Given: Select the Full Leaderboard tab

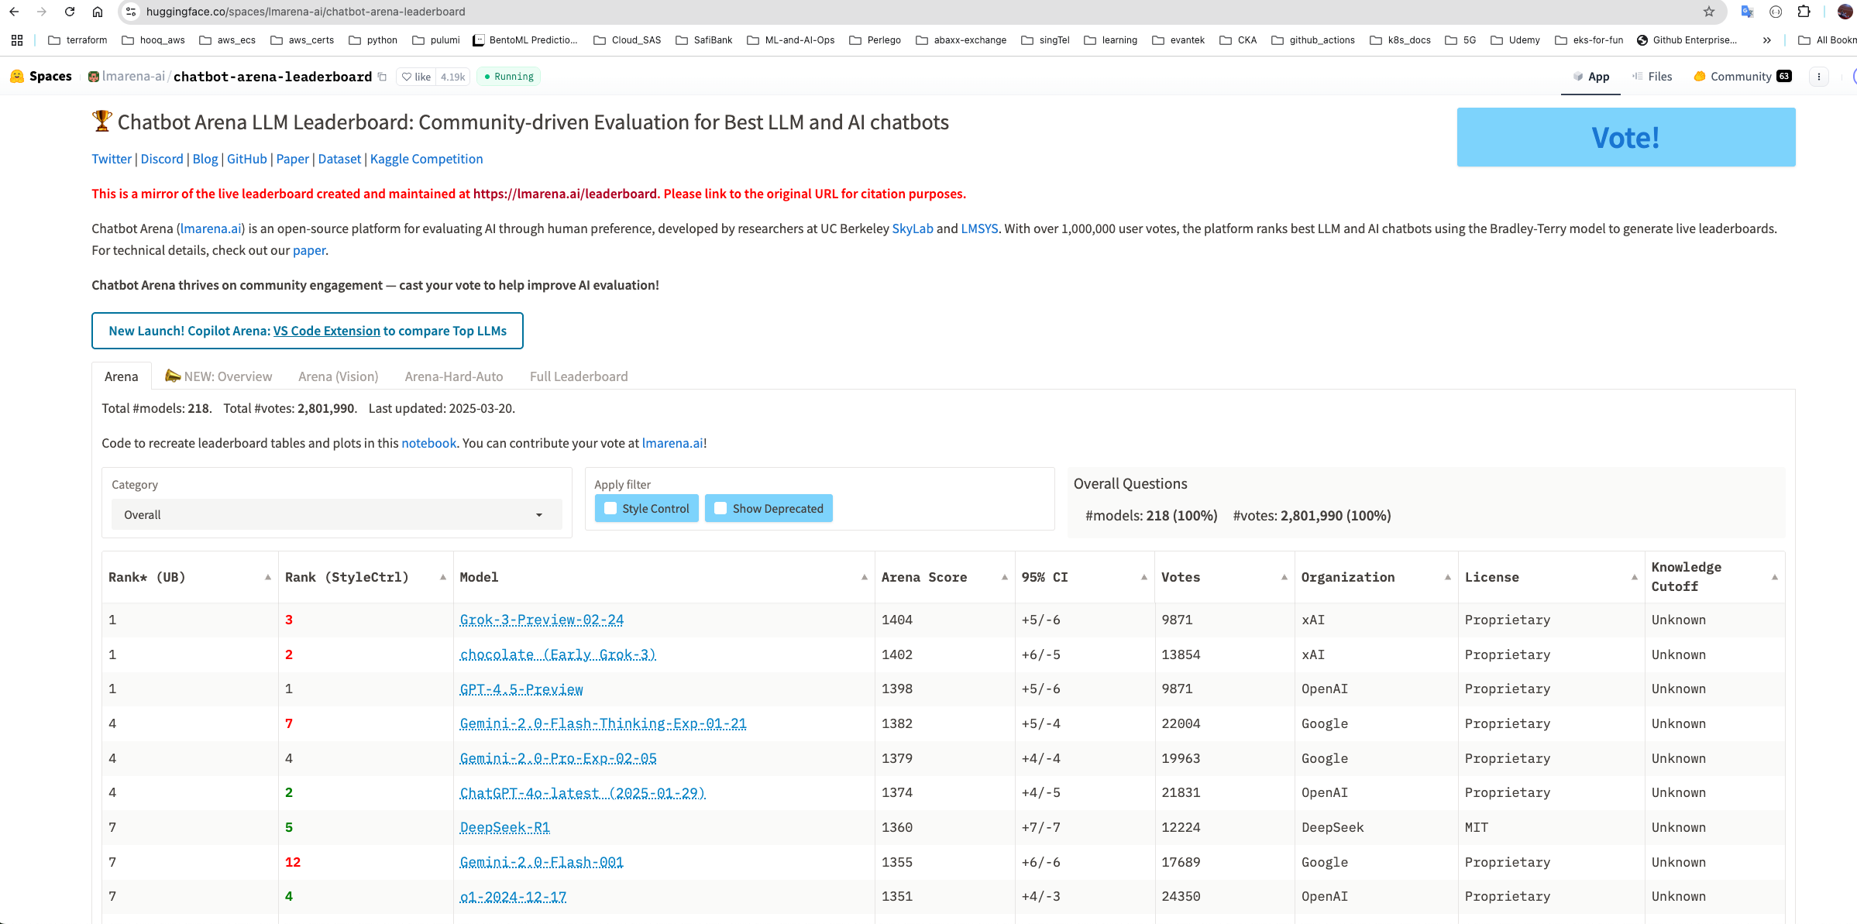Looking at the screenshot, I should [579, 376].
